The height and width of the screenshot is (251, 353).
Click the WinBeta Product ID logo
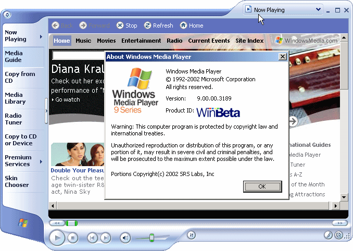(218, 112)
